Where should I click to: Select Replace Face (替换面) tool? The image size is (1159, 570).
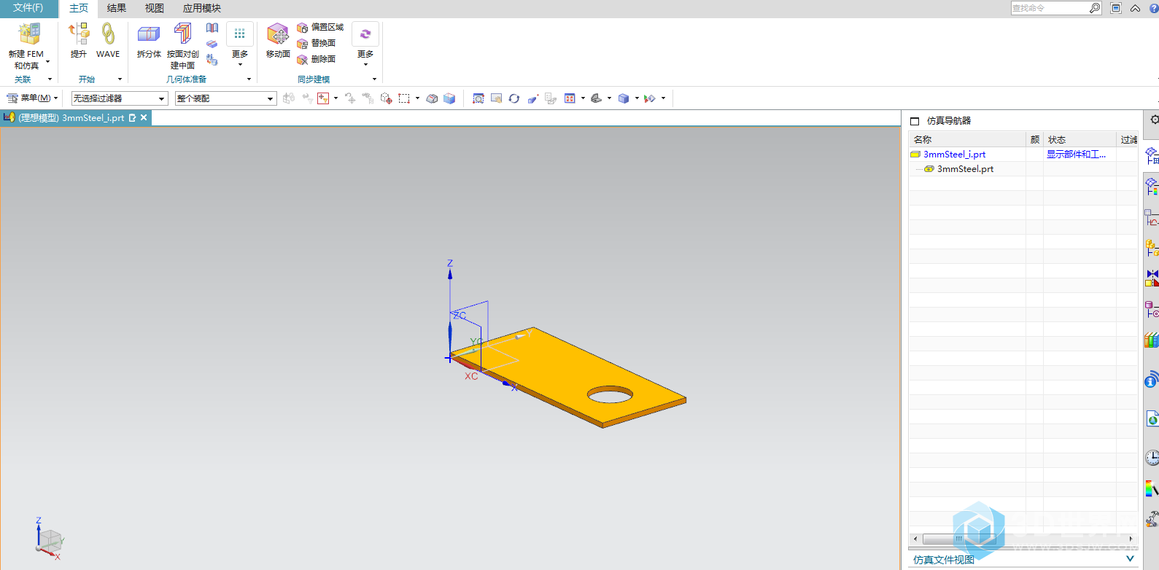click(316, 43)
